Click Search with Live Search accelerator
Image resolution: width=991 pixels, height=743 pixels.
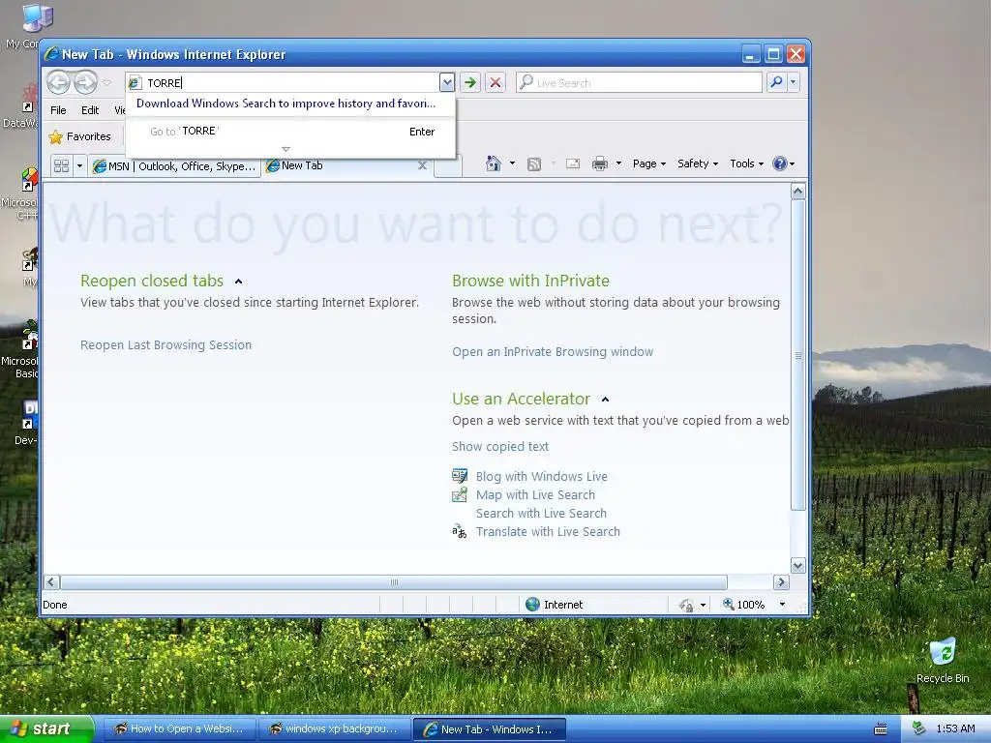click(541, 513)
